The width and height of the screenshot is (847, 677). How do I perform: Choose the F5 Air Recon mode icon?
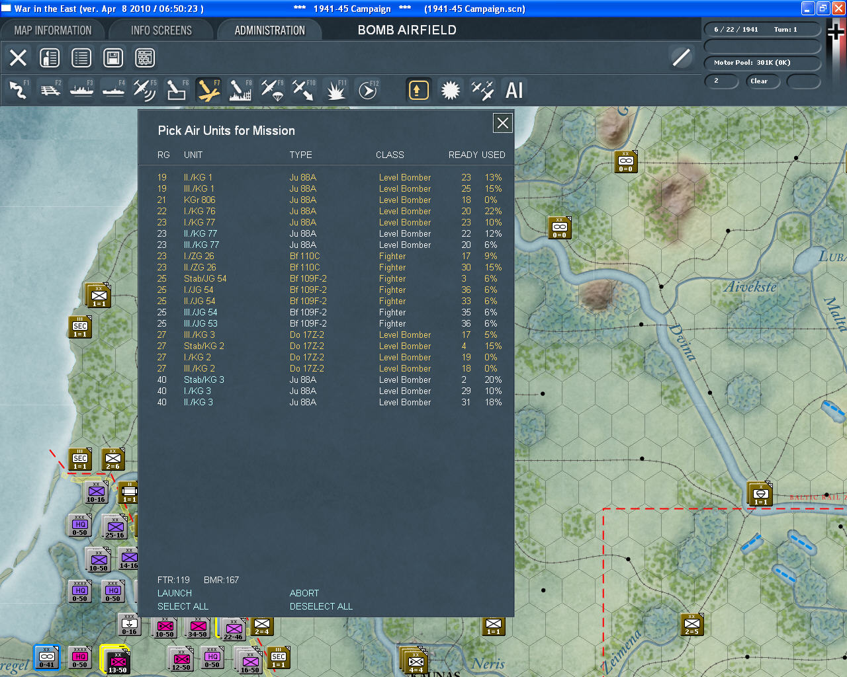pyautogui.click(x=145, y=90)
